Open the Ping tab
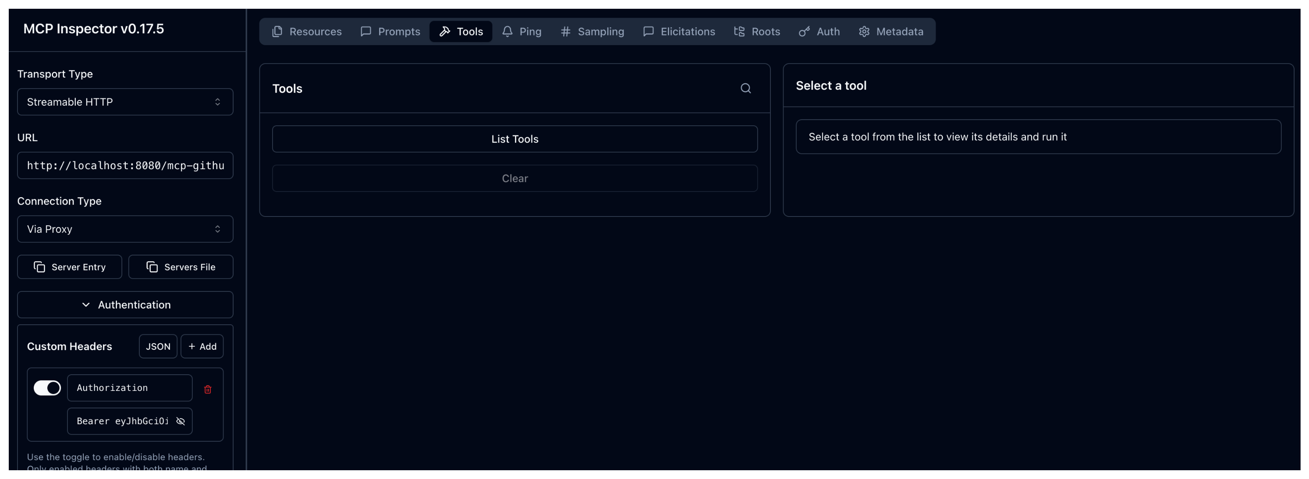The width and height of the screenshot is (1309, 479). (521, 32)
